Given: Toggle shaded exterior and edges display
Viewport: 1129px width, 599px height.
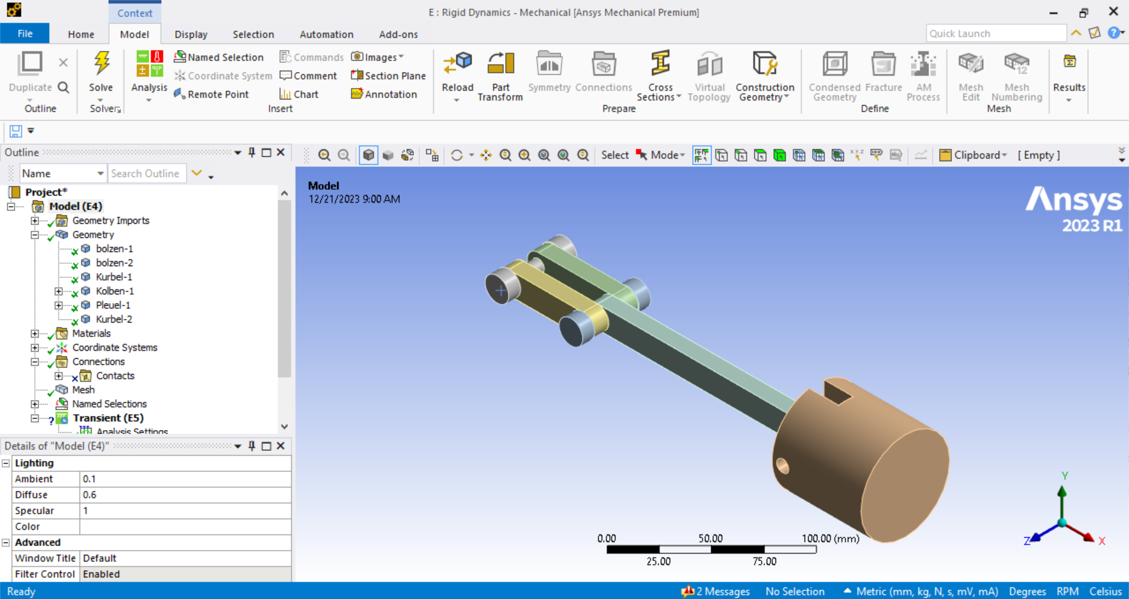Looking at the screenshot, I should tap(369, 155).
